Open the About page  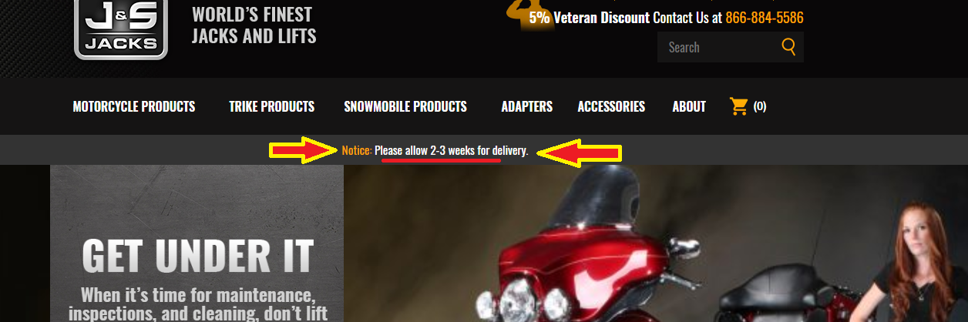689,106
